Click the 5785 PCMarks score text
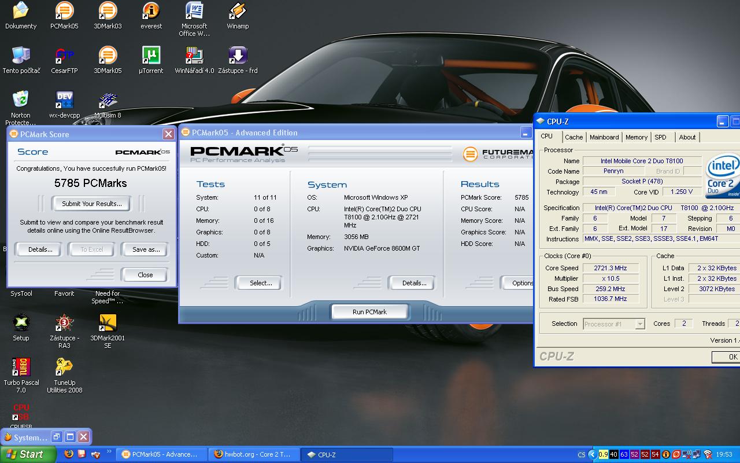 tap(91, 183)
